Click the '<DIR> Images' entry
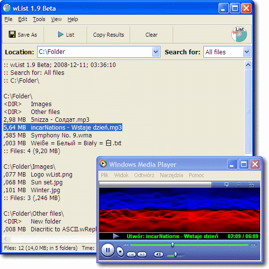 click(27, 104)
